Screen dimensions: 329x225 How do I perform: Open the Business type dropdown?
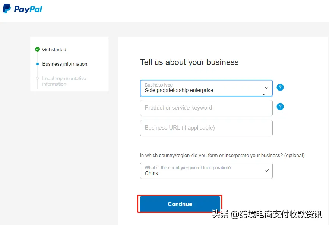tap(201, 88)
